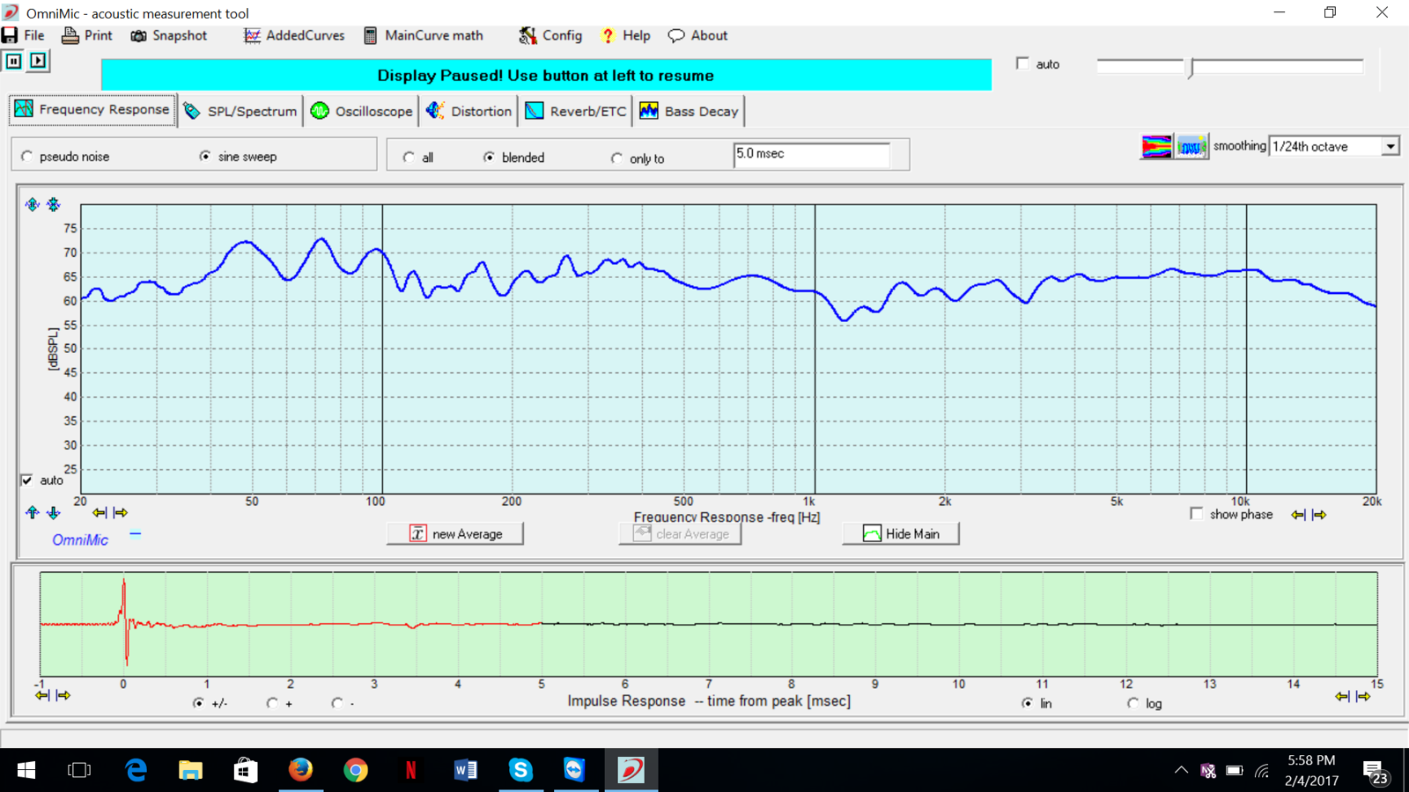Open the Print menu
This screenshot has height=792, width=1409.
click(x=87, y=35)
